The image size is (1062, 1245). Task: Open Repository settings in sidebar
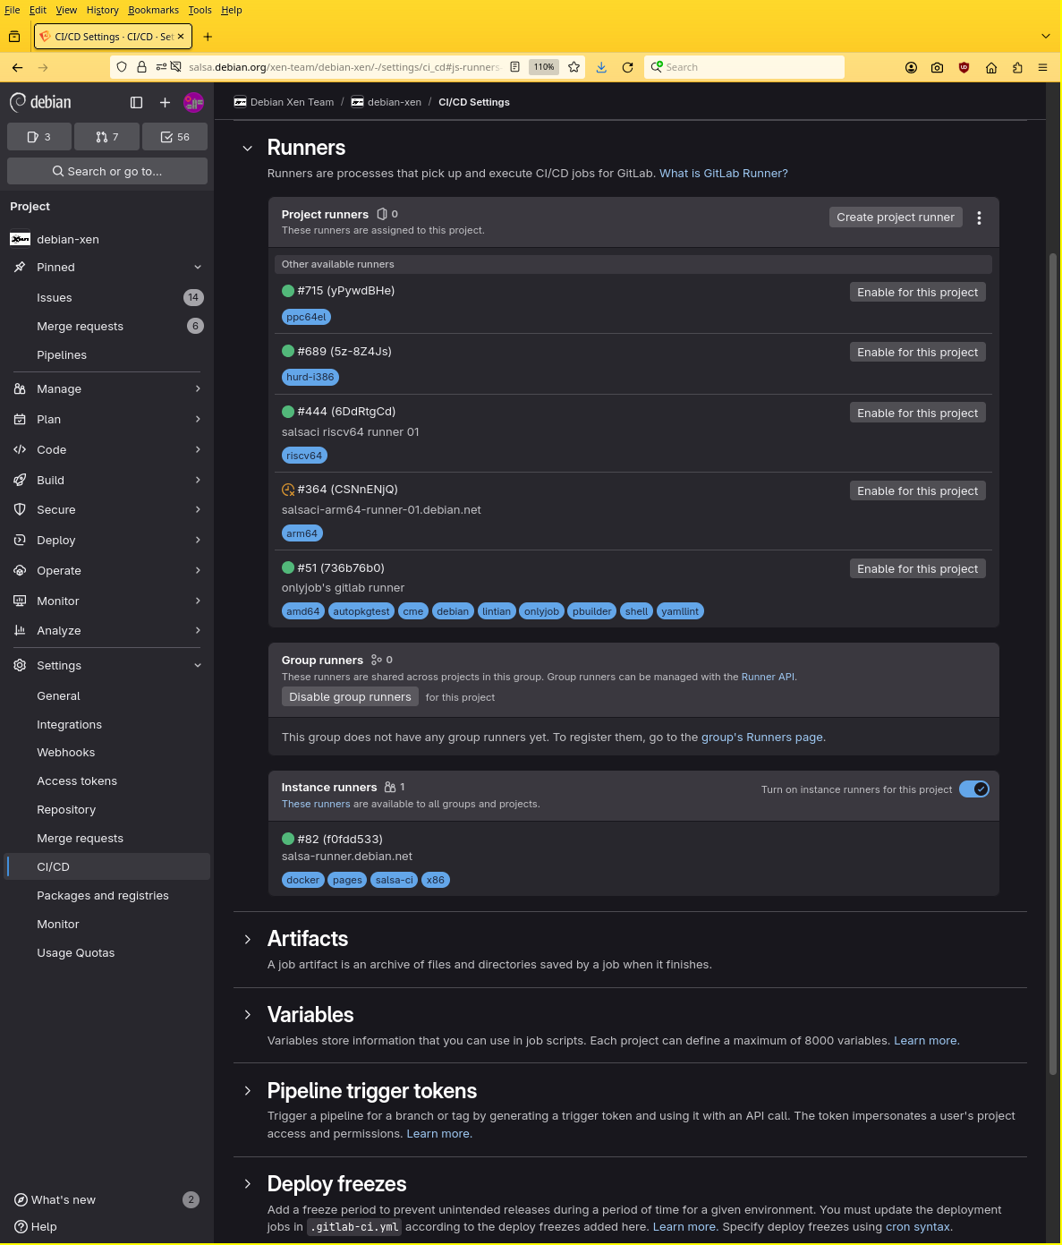(66, 809)
